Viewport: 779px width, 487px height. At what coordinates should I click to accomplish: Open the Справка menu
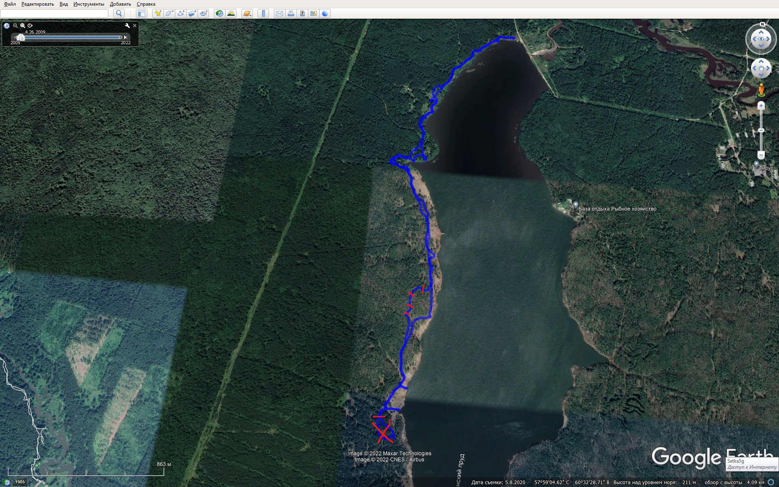click(x=146, y=4)
